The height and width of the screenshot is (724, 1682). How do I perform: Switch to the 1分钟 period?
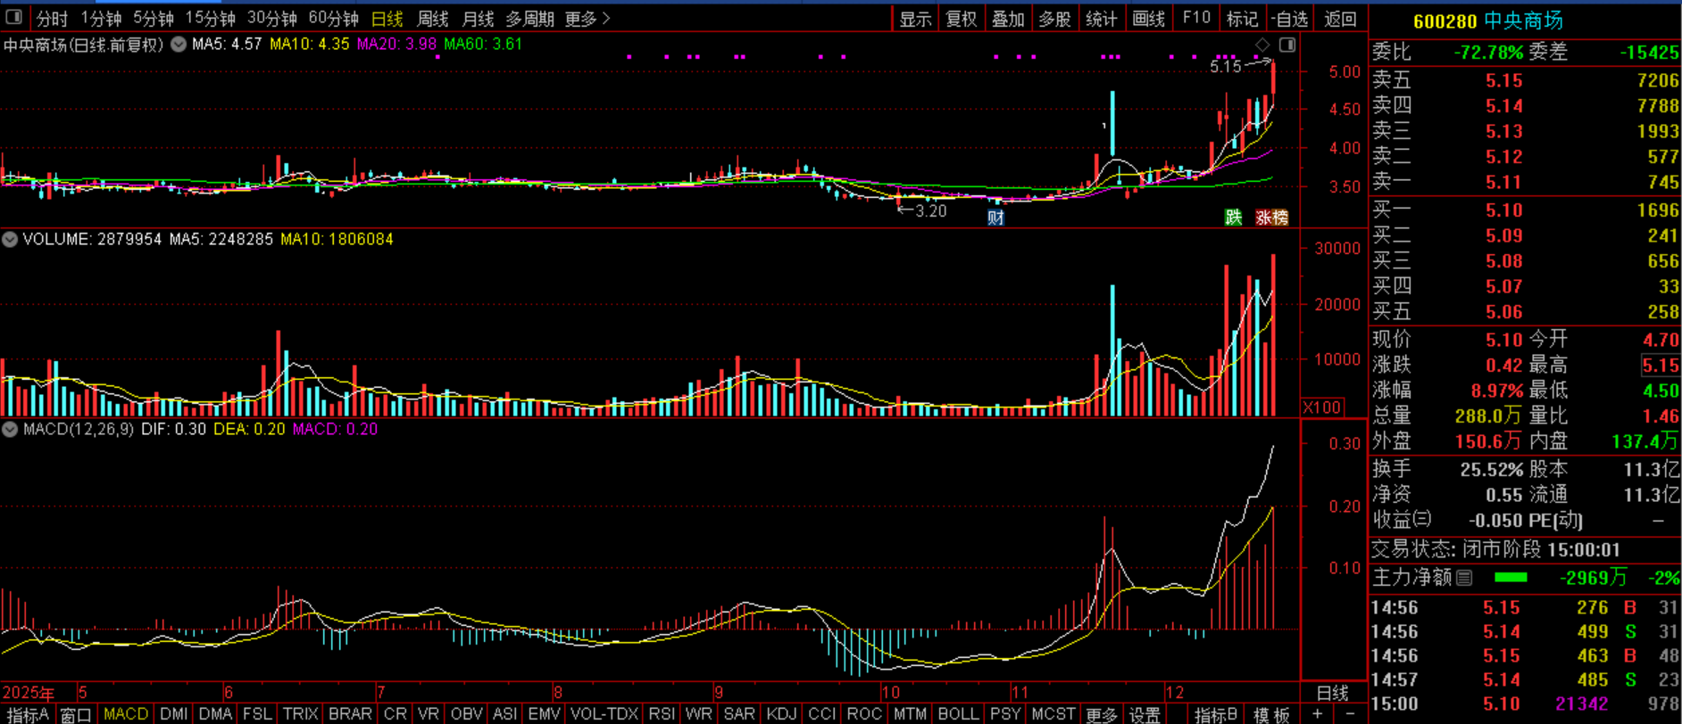click(x=100, y=18)
